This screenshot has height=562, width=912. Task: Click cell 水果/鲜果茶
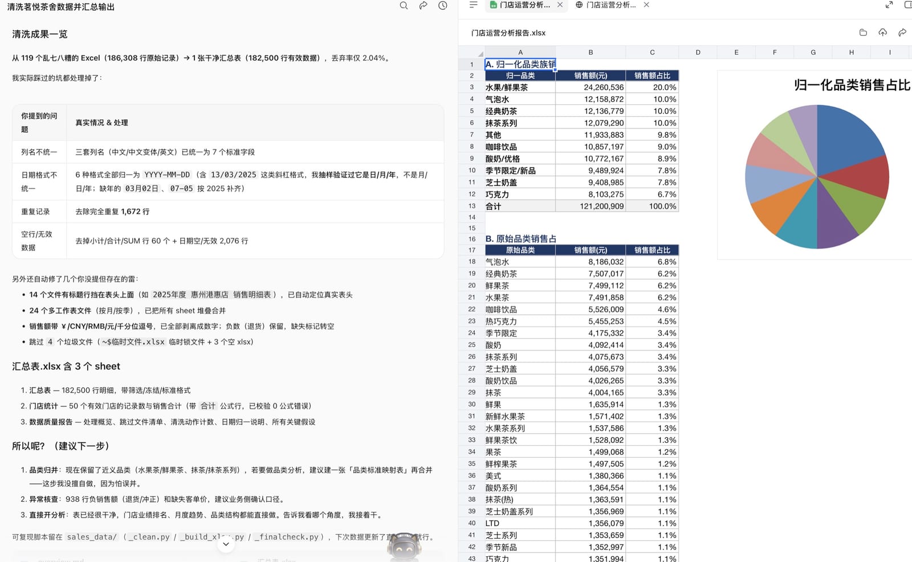click(x=520, y=88)
